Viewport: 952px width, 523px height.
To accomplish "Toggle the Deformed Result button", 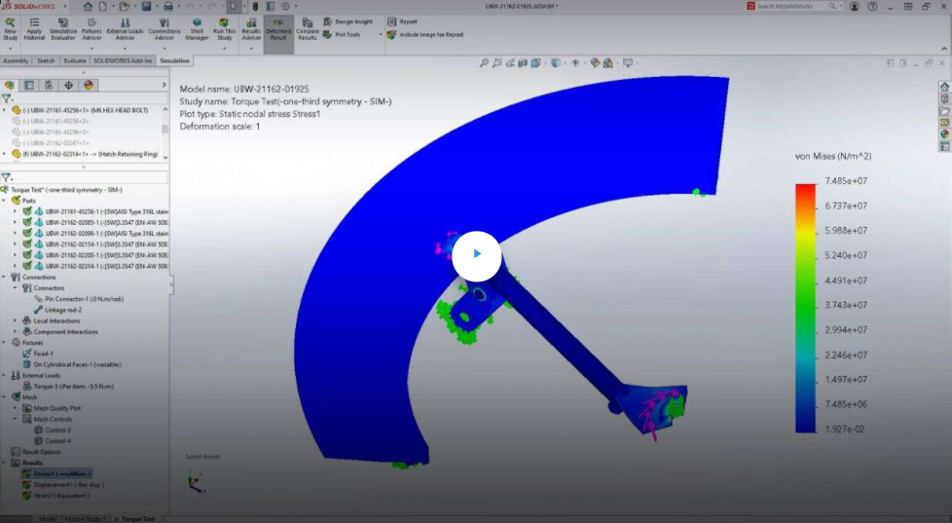I will coord(278,30).
